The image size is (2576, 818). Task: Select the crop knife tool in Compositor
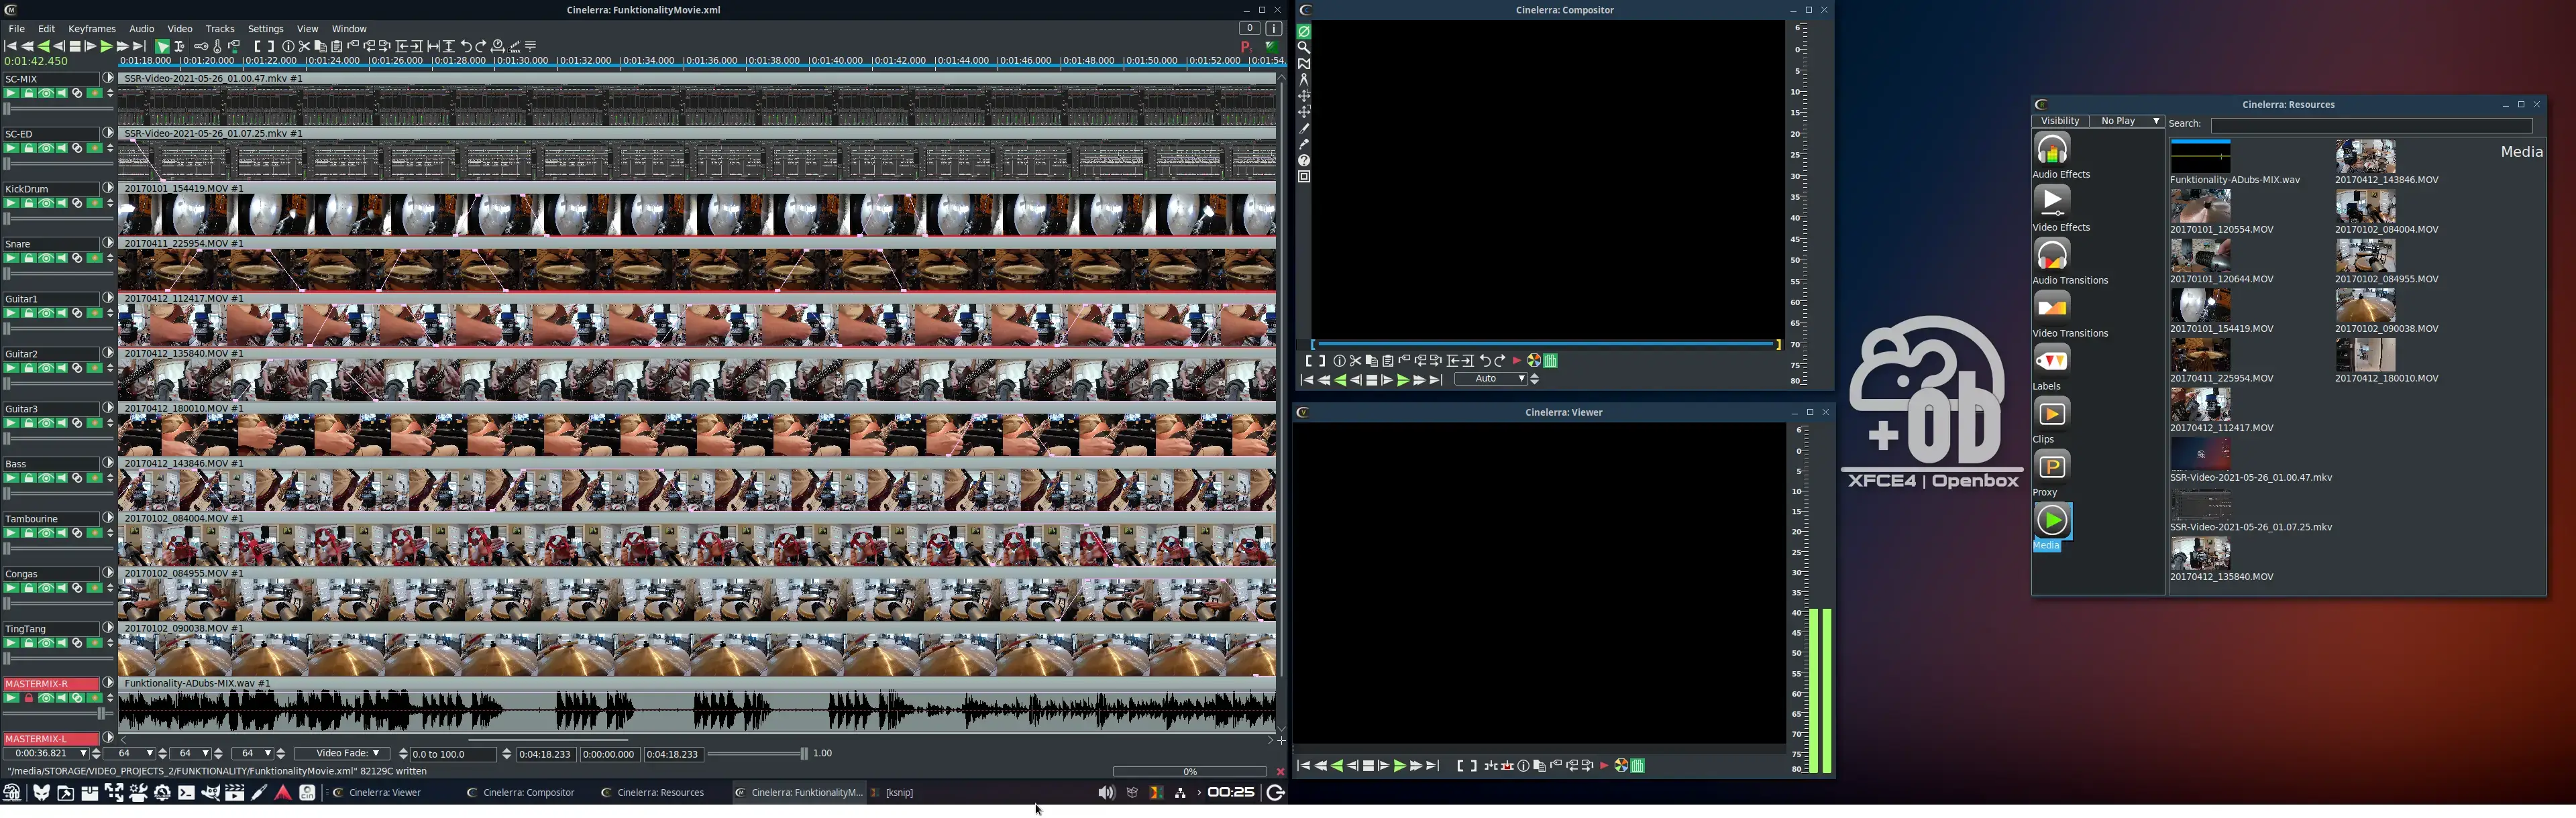[1304, 128]
